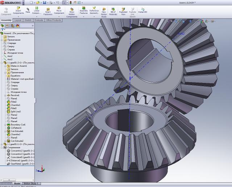The height and width of the screenshot is (187, 232).
Task: Open the DisplayManager appearance tab
Action: (17, 26)
